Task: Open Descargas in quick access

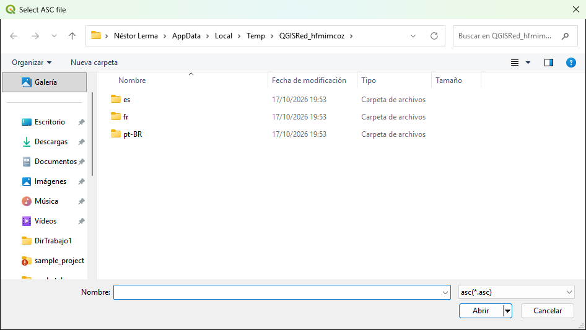Action: [x=51, y=142]
